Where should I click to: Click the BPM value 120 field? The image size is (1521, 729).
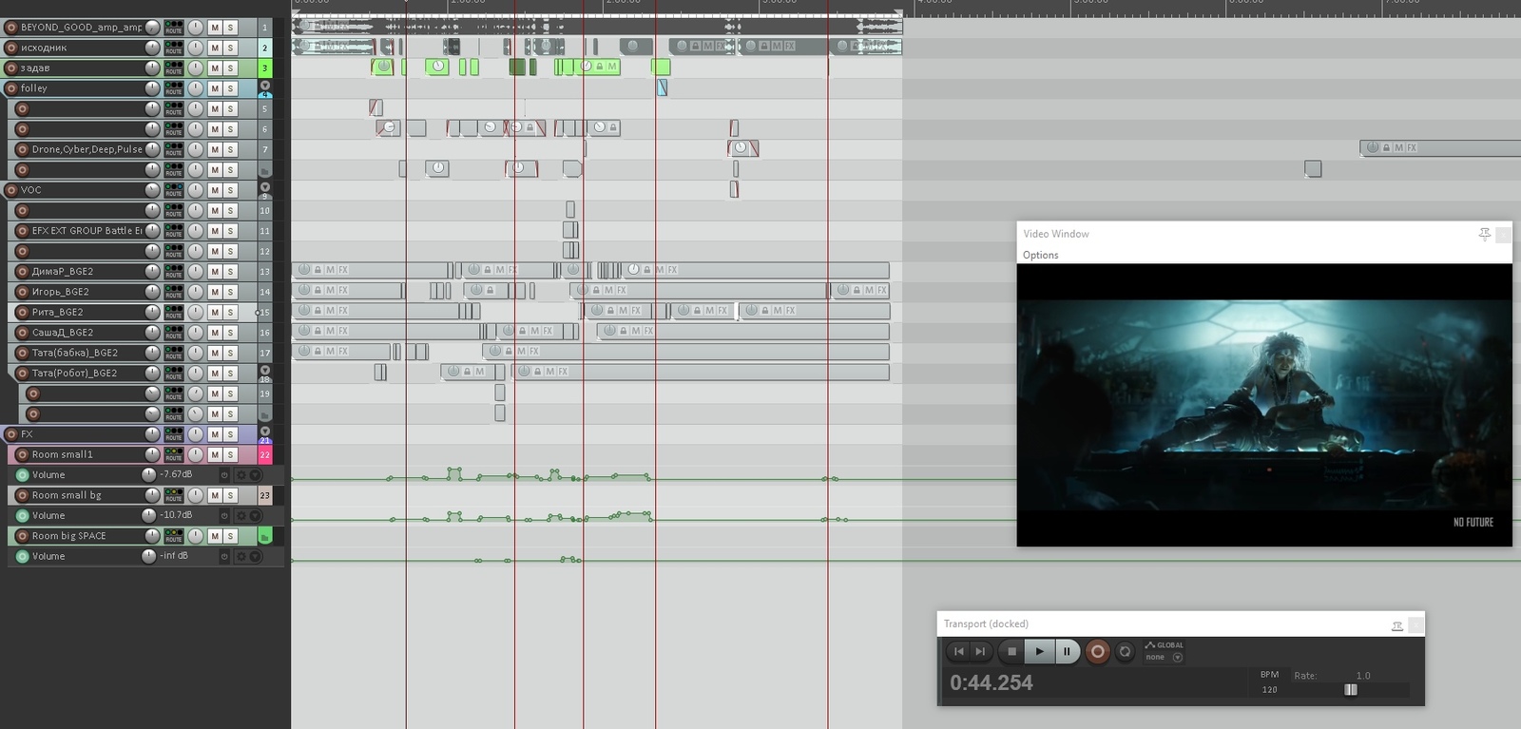point(1270,689)
